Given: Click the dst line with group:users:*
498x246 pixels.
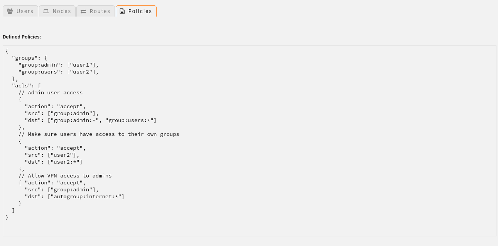Looking at the screenshot, I should click(x=91, y=120).
